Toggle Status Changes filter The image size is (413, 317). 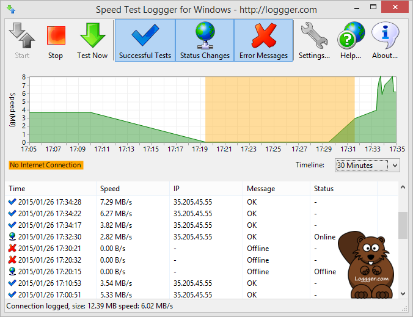pos(205,40)
